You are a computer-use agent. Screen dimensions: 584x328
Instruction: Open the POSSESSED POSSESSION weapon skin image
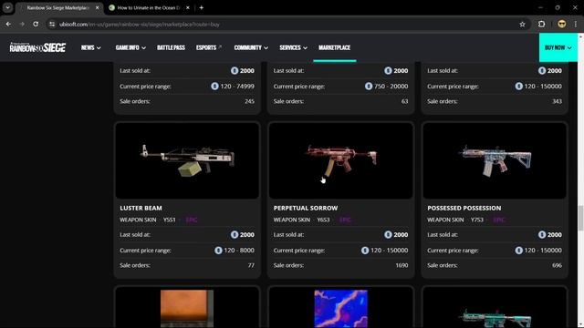coord(495,160)
